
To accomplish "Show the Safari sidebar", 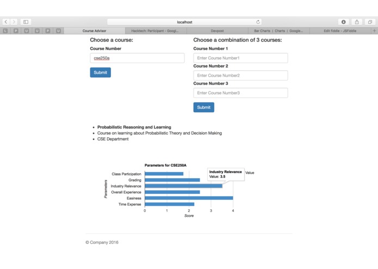I will (26, 22).
